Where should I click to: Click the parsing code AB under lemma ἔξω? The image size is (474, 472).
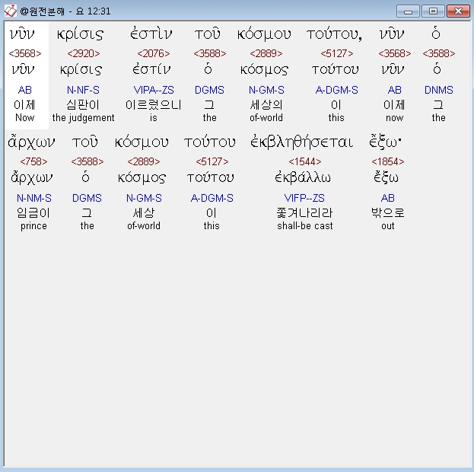[x=388, y=198]
